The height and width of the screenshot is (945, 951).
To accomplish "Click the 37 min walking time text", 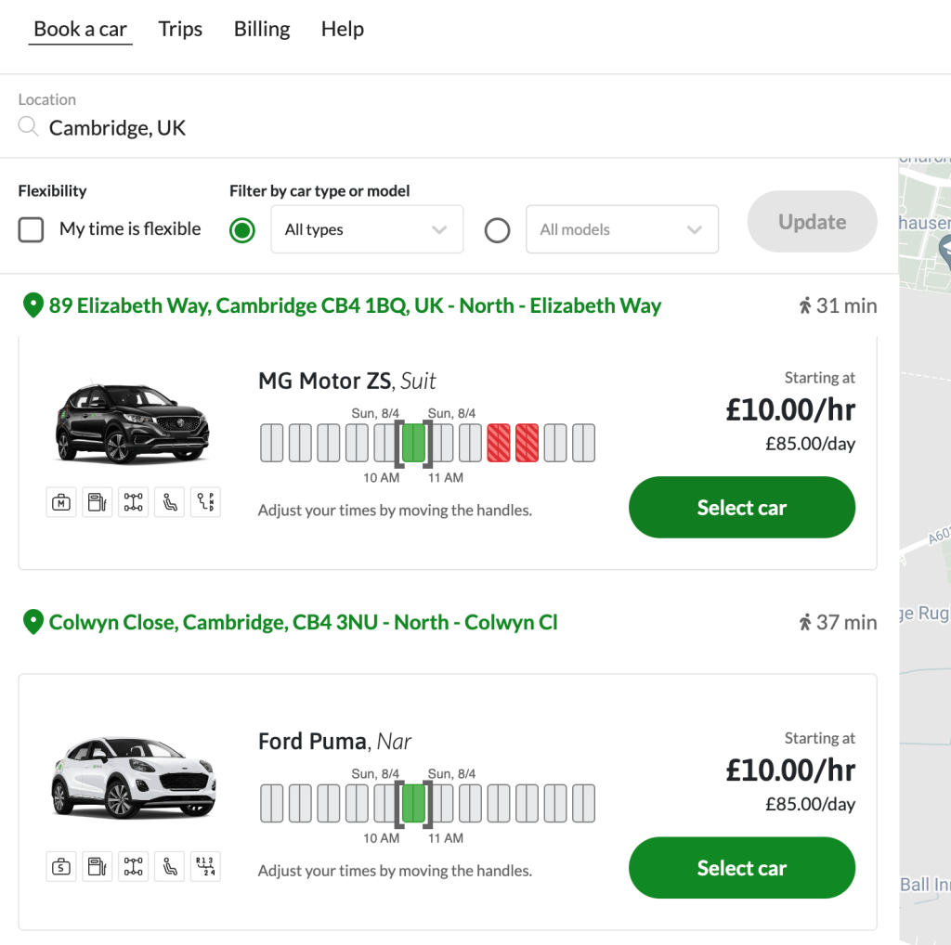I will coord(846,622).
